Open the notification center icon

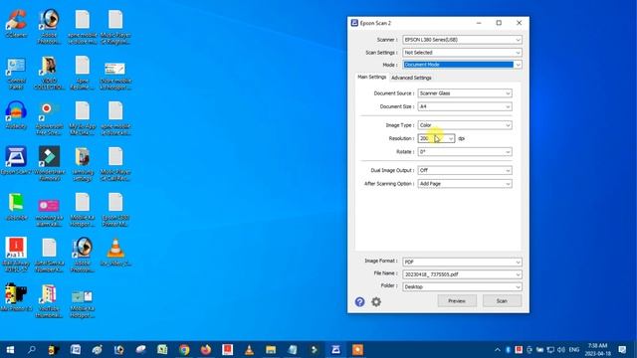tap(622, 349)
